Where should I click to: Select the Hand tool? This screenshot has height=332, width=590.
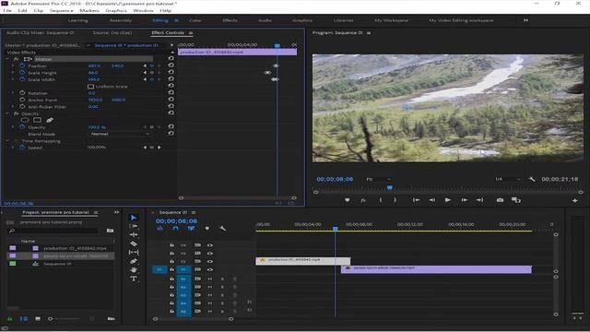tap(134, 270)
